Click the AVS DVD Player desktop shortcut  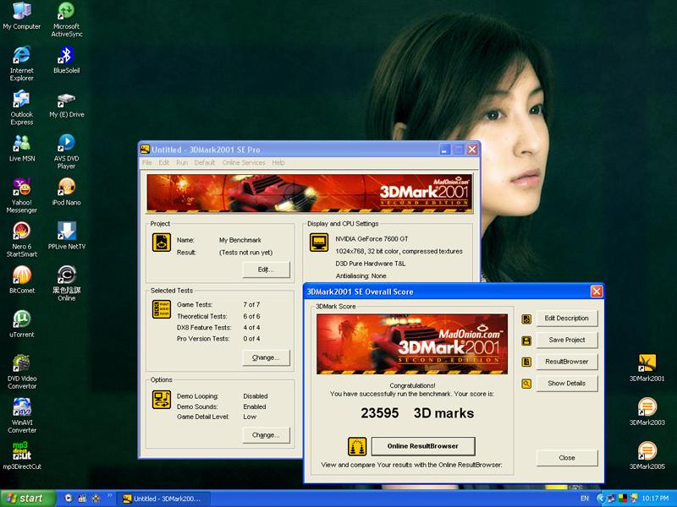(67, 151)
